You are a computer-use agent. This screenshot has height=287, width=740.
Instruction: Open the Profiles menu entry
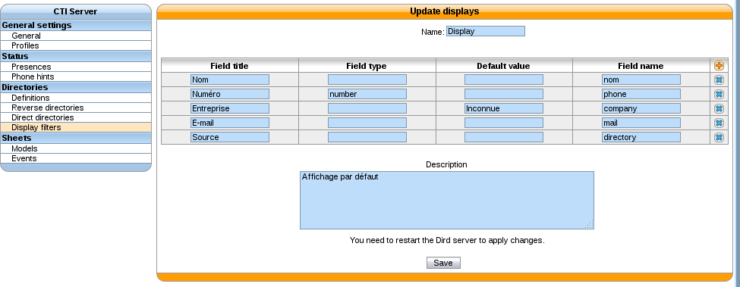coord(25,45)
